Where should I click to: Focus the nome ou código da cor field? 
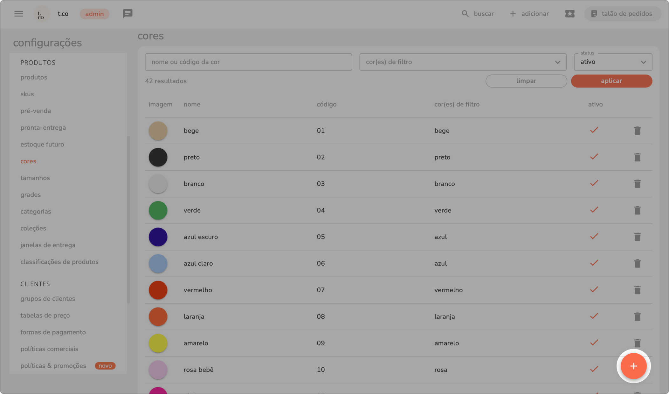[248, 62]
